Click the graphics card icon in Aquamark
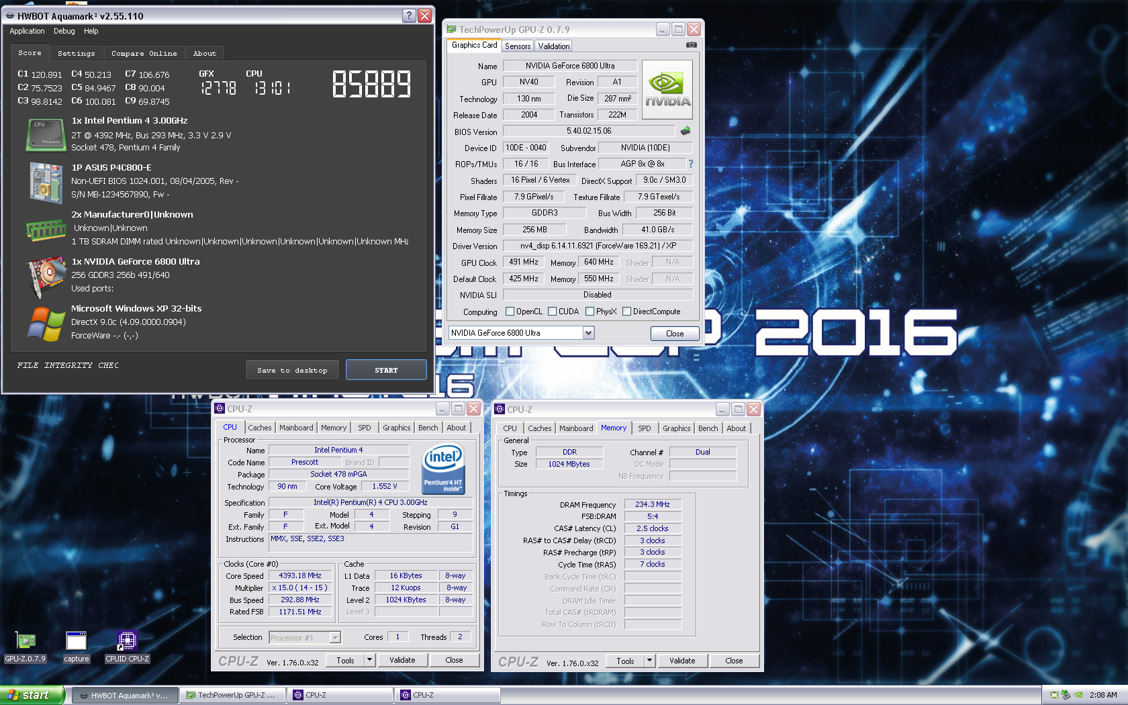The image size is (1128, 705). (46, 277)
